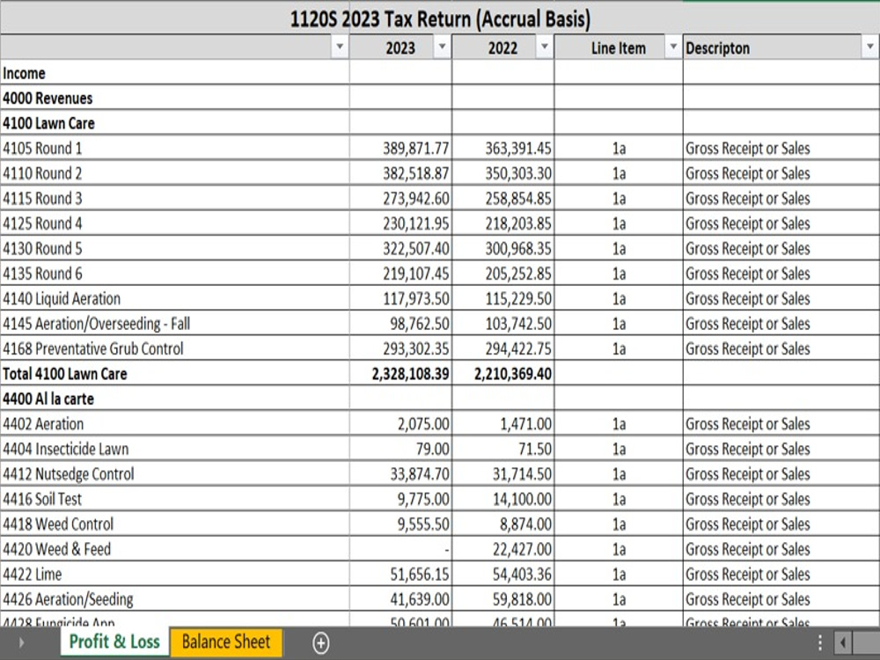Open the Descripton column filter dropdown
The width and height of the screenshot is (880, 660).
tap(869, 48)
